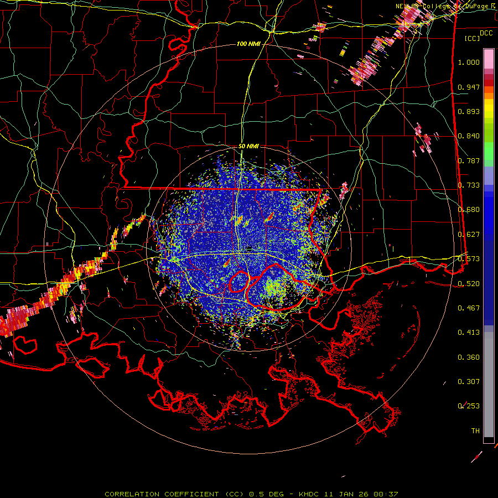Click the radar site marker at the map center
The height and width of the screenshot is (498, 498).
click(x=250, y=248)
